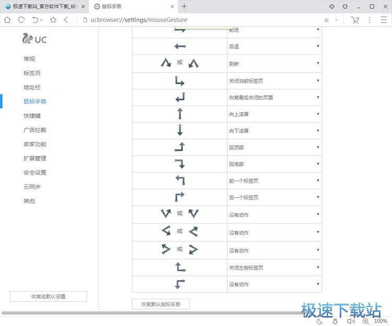Reload the page with refresh icon
The width and height of the screenshot is (392, 326).
tap(21, 20)
